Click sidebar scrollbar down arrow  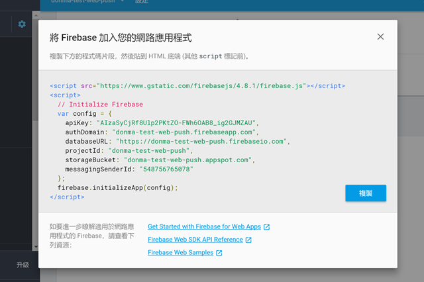tap(35, 247)
